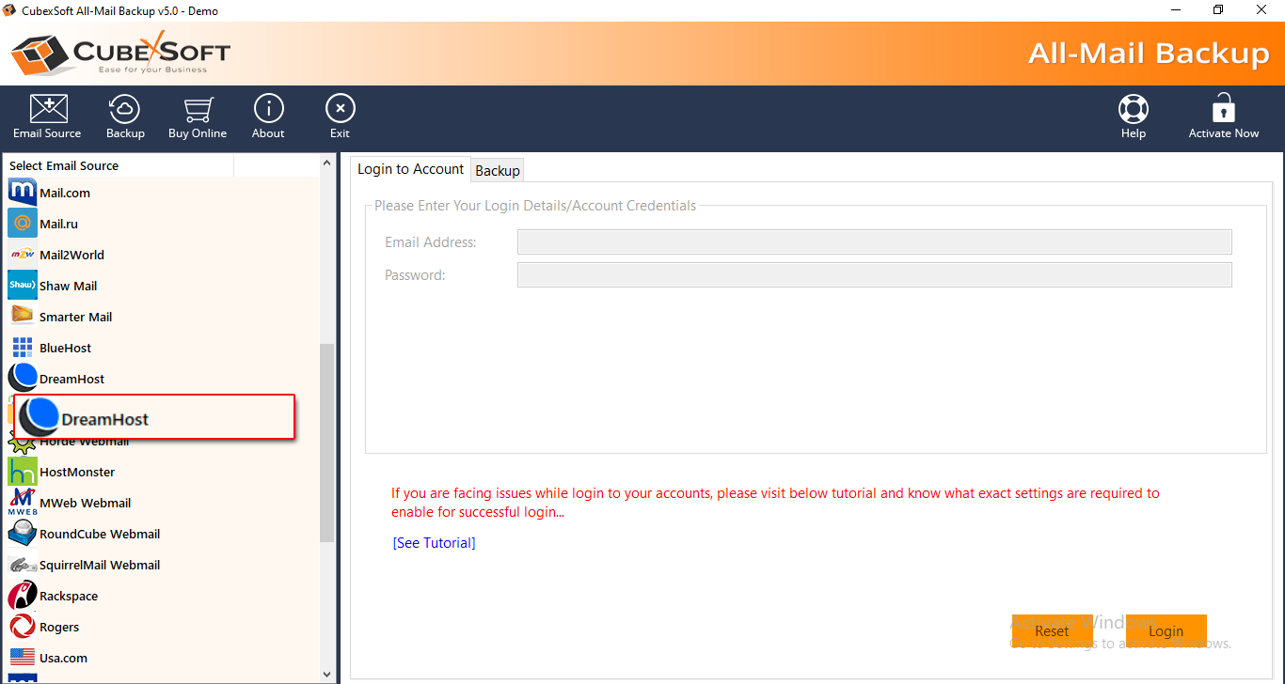Click the Reset button

tap(1052, 631)
